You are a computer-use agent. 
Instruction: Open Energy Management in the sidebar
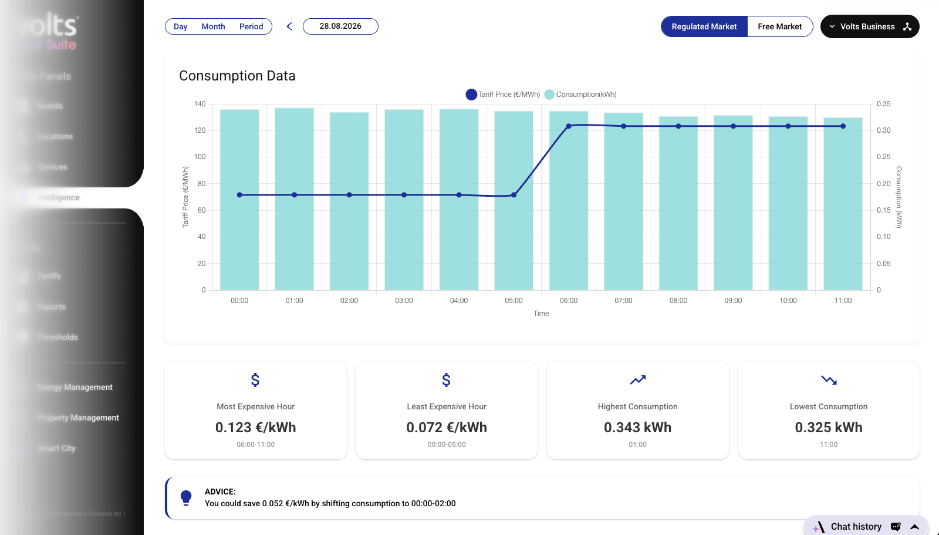(75, 388)
